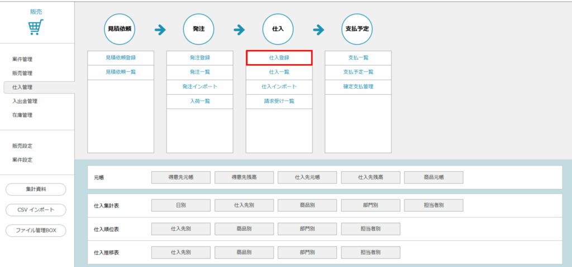Click the CSV インポート button
This screenshot has width=572, height=267.
[x=36, y=210]
